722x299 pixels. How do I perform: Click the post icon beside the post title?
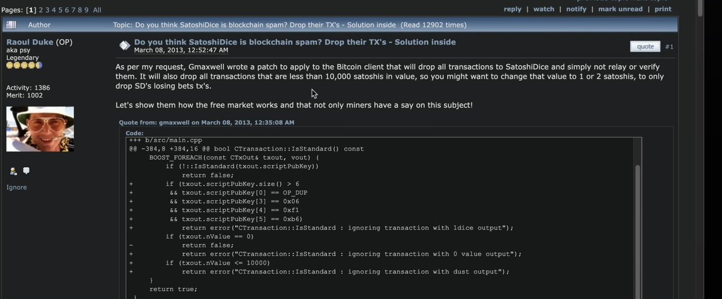point(124,45)
